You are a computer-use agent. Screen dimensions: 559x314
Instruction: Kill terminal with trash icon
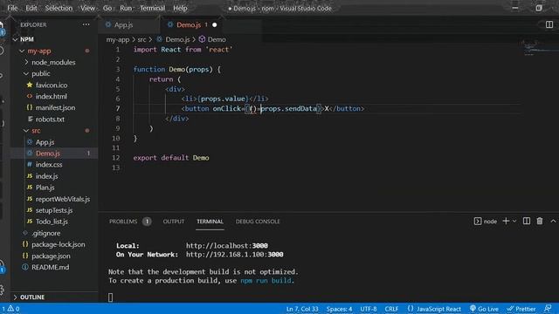click(x=540, y=221)
